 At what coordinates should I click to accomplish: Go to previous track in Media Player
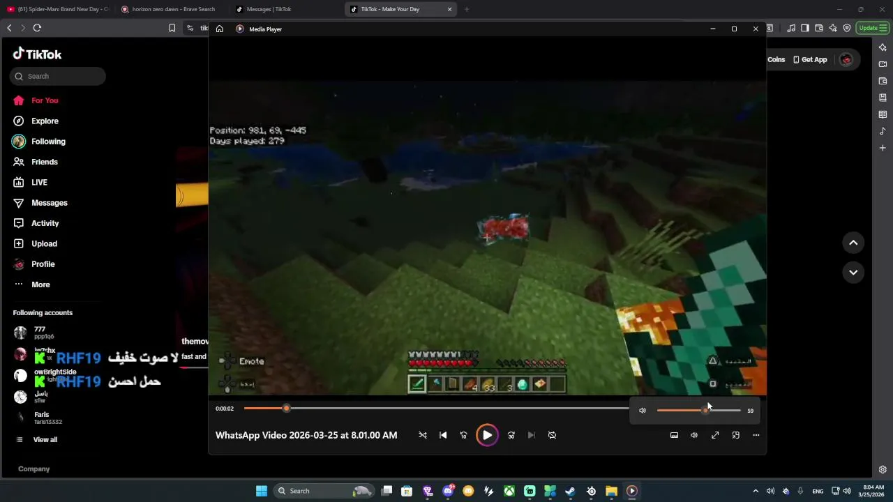coord(443,435)
